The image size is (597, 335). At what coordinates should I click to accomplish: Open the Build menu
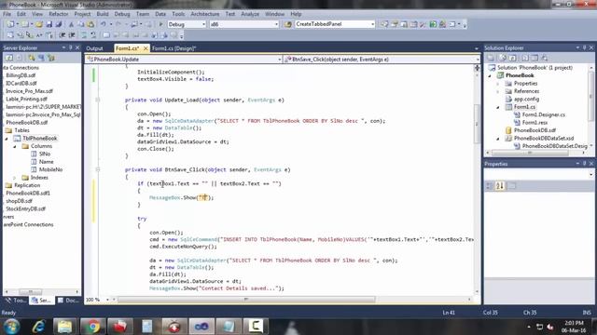[x=103, y=14]
